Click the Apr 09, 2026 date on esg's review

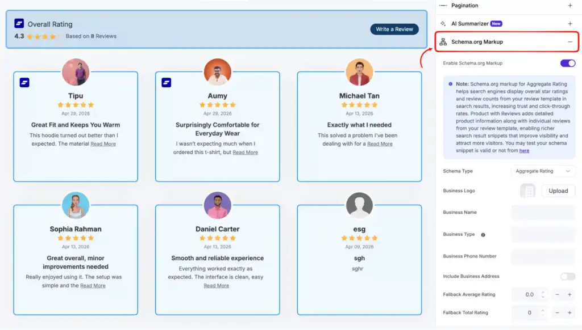pos(359,247)
